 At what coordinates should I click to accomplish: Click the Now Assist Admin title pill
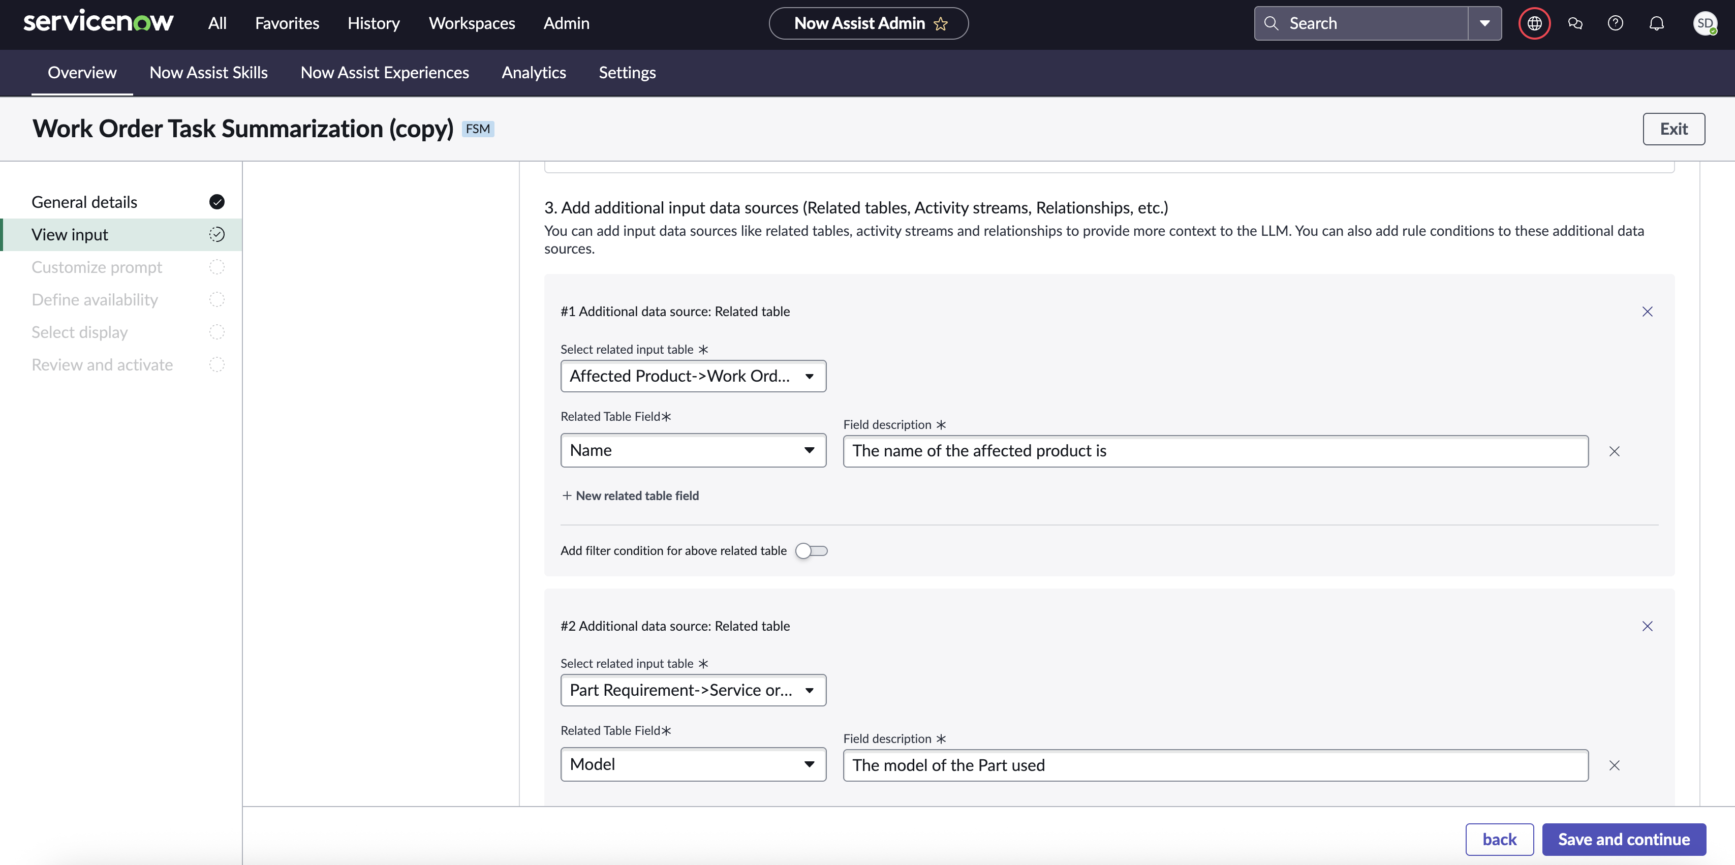pyautogui.click(x=868, y=23)
